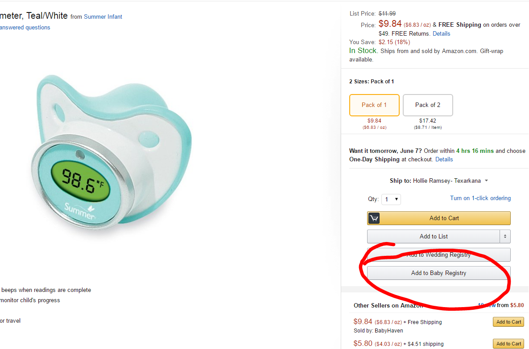
Task: Click Add to Wedding Registry
Action: click(x=438, y=255)
